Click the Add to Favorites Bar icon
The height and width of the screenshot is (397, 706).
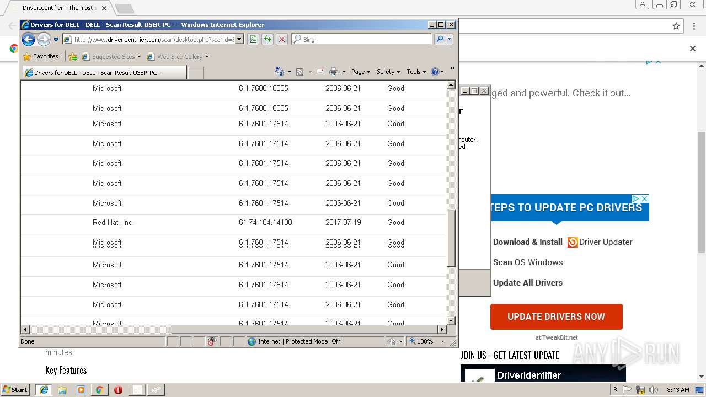[x=73, y=56]
